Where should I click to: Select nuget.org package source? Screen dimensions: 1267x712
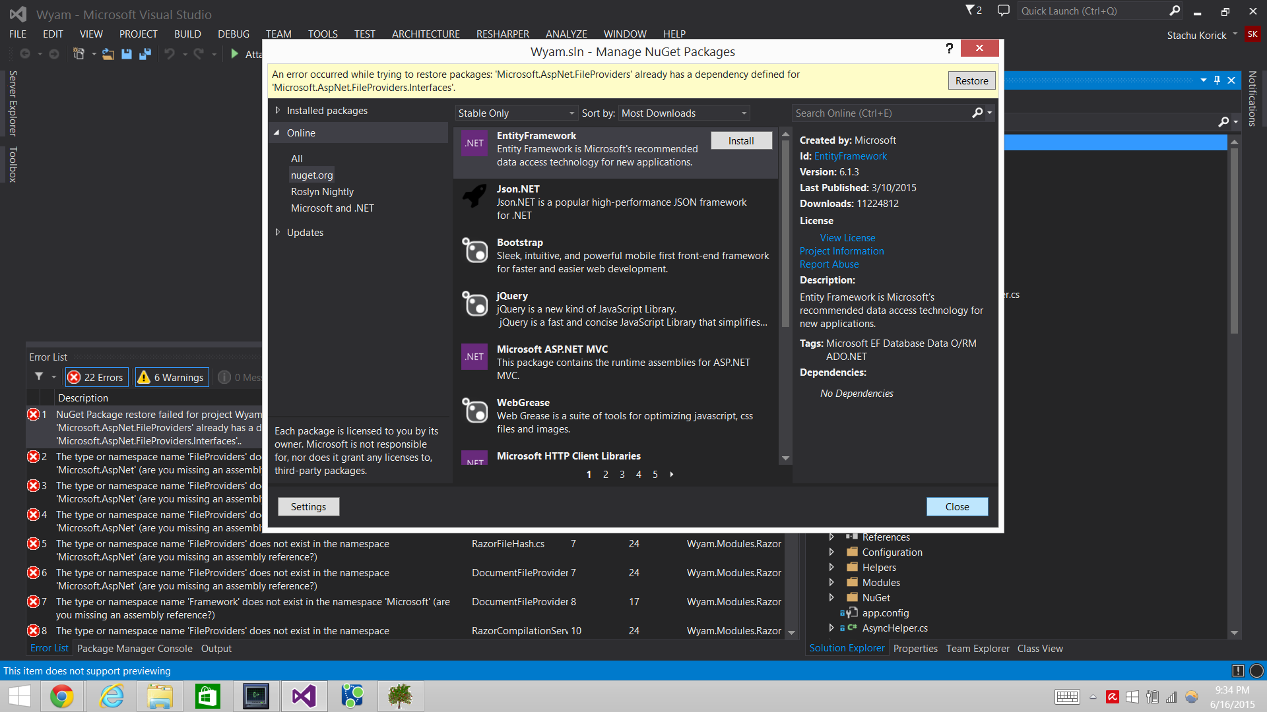[311, 175]
